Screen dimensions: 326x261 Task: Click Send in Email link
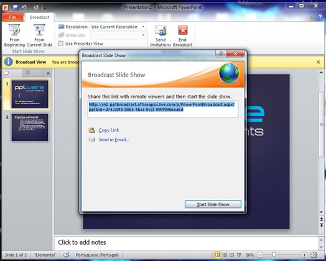tap(114, 140)
